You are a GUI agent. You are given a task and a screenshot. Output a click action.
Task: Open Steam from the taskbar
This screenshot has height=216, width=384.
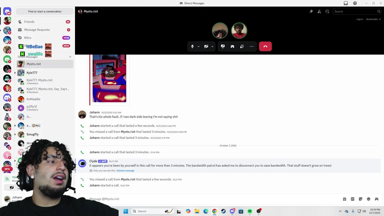pyautogui.click(x=223, y=211)
